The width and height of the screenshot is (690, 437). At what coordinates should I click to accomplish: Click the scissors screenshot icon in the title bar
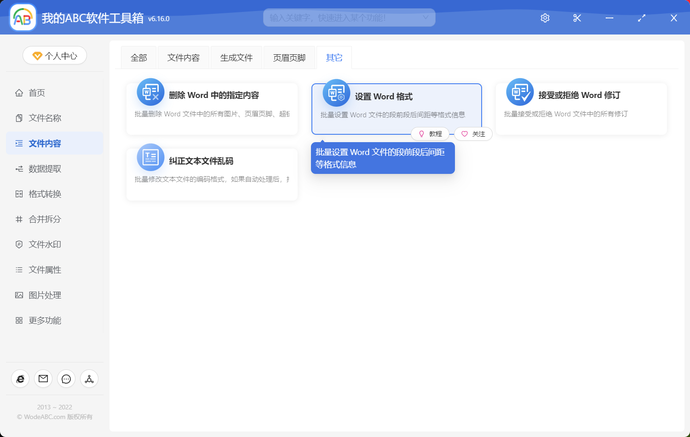tap(577, 18)
